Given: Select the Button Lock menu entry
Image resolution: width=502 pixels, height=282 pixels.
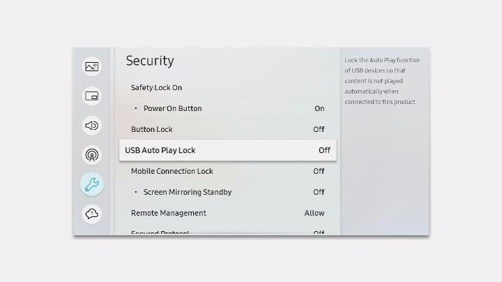Looking at the screenshot, I should pyautogui.click(x=152, y=129).
